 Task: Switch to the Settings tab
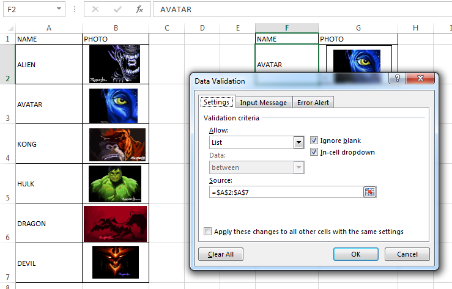[217, 102]
